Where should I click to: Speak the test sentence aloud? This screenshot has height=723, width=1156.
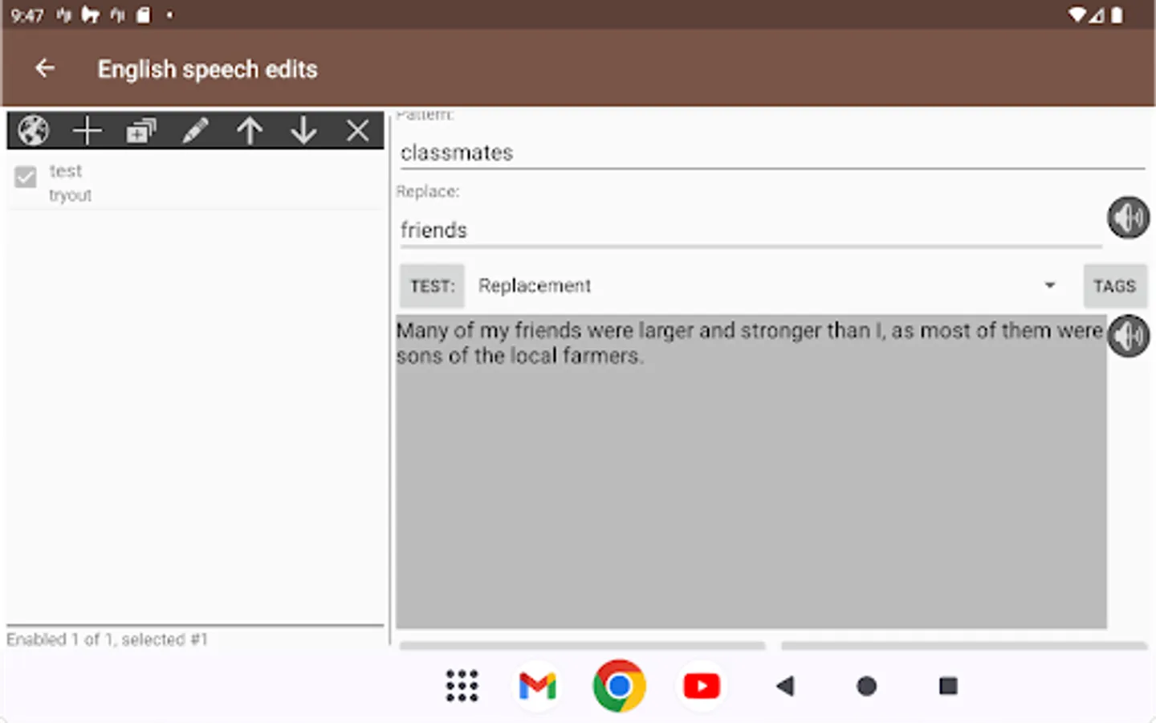(x=1128, y=336)
